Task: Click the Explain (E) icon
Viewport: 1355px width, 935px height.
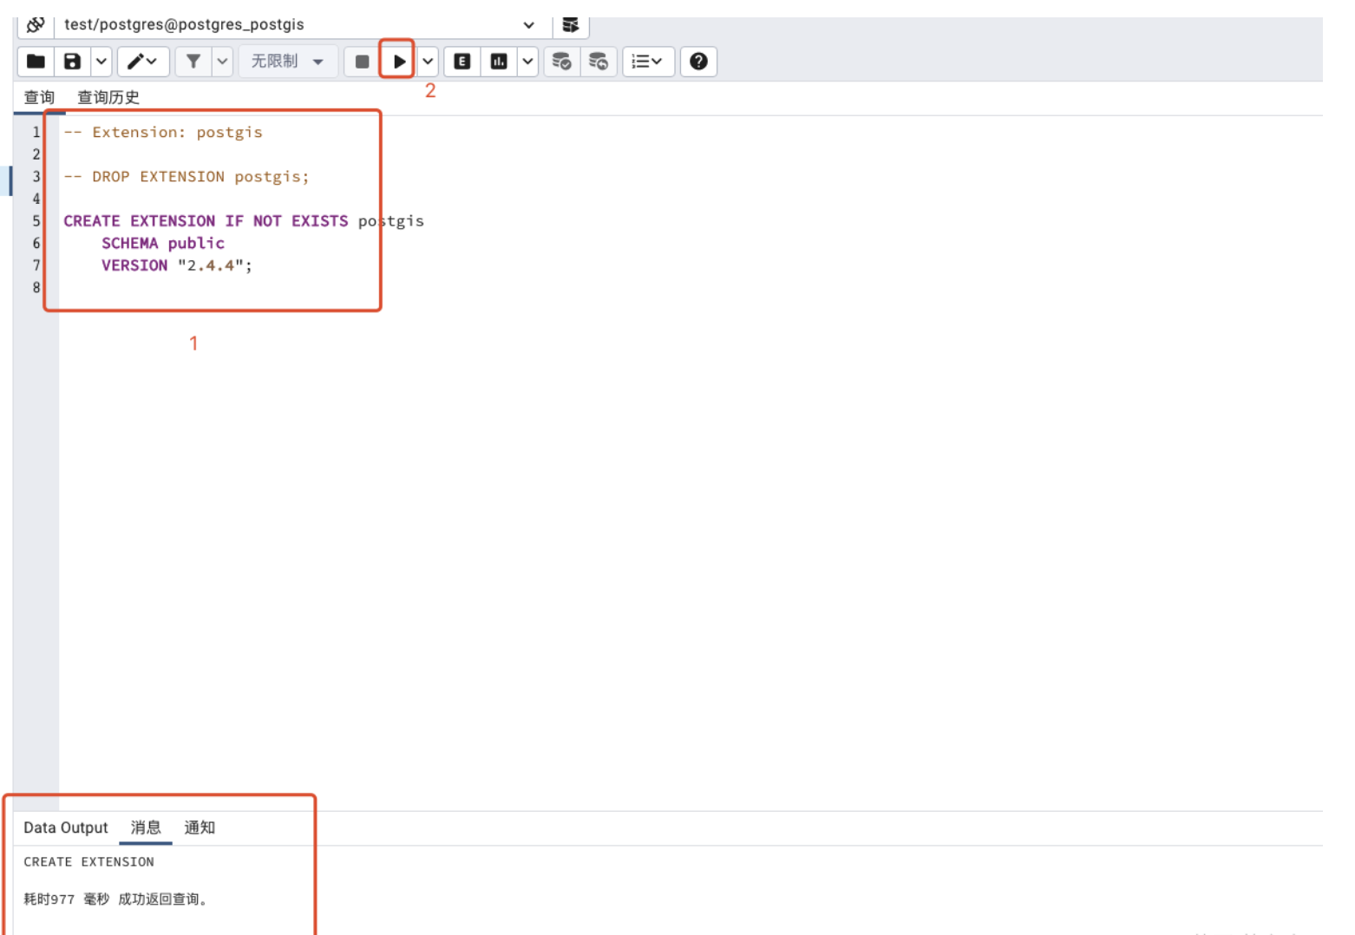Action: (x=462, y=62)
